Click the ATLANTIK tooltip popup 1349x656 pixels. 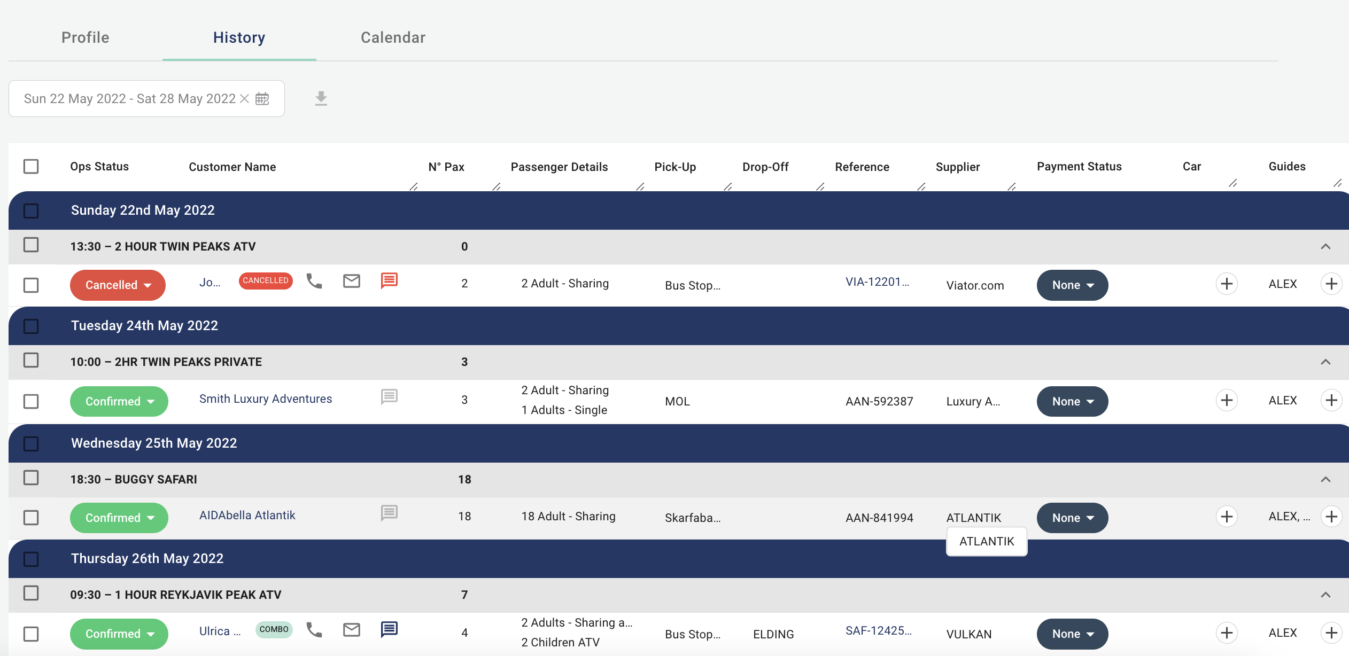pos(987,542)
